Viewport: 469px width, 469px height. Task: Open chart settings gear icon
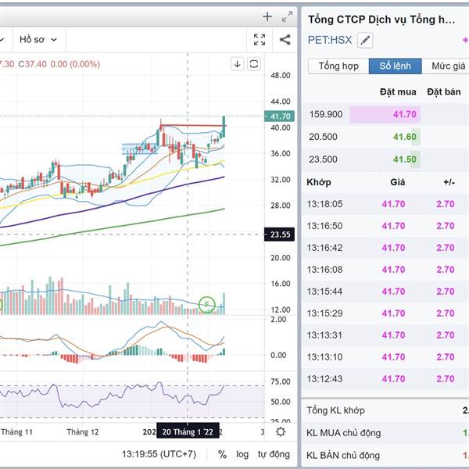point(281,431)
